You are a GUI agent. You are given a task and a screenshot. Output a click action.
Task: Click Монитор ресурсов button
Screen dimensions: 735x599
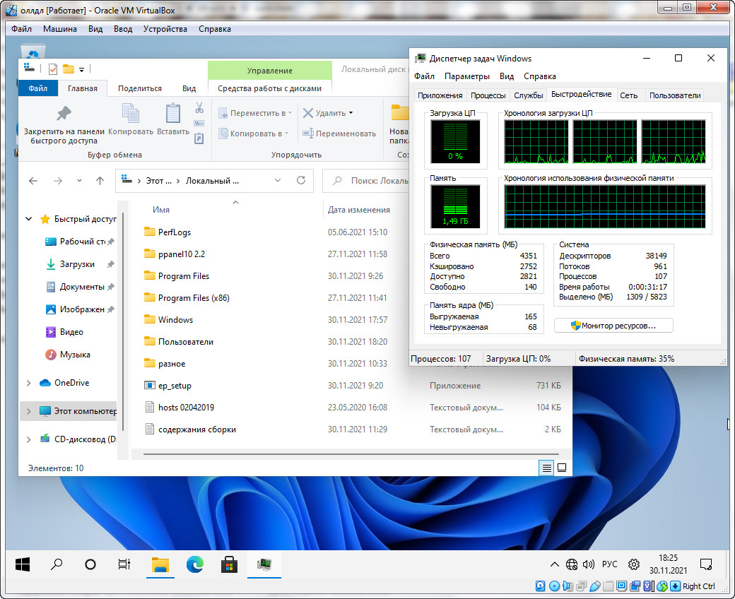point(613,326)
